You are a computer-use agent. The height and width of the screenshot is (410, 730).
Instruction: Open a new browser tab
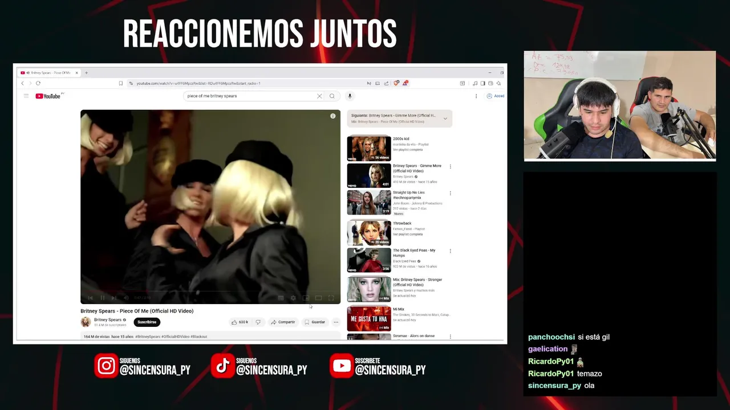pos(87,73)
